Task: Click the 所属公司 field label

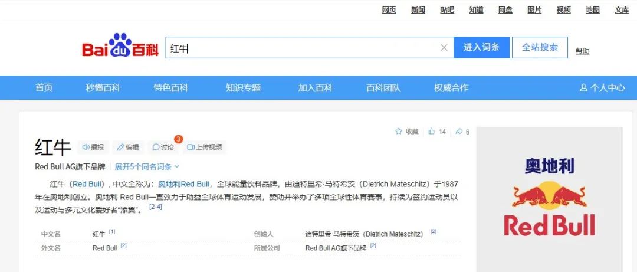Action: click(267, 248)
